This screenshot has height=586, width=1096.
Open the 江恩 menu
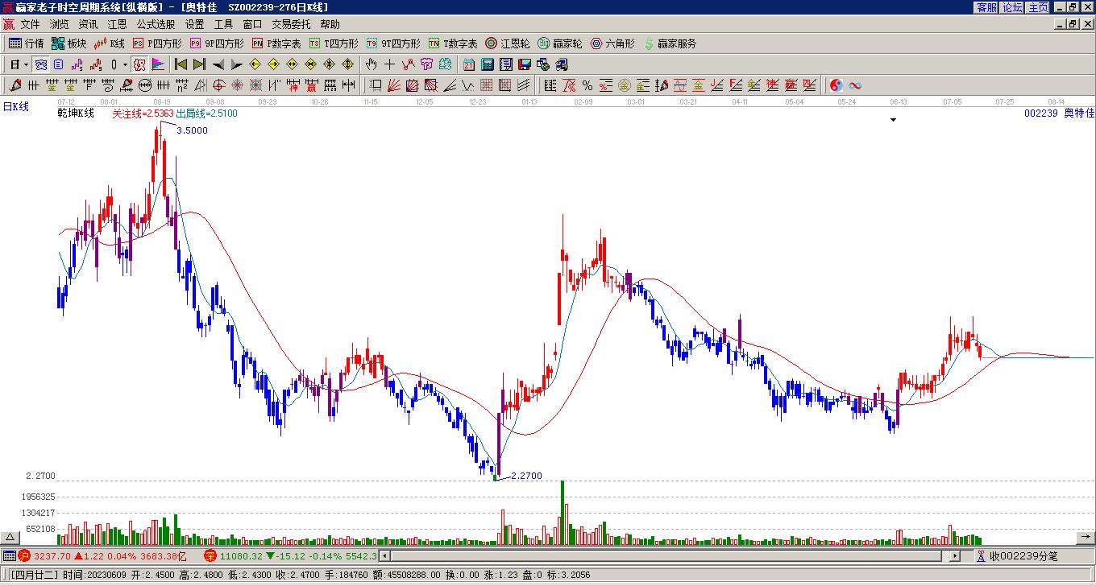coord(118,24)
